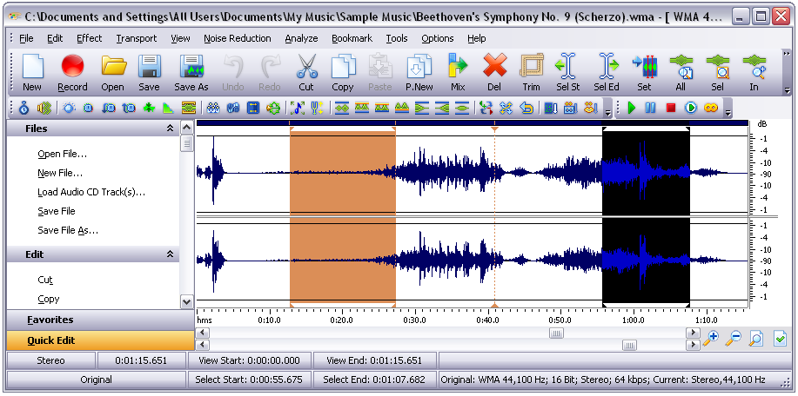798x396 pixels.
Task: Collapse the Files panel section
Action: point(170,129)
